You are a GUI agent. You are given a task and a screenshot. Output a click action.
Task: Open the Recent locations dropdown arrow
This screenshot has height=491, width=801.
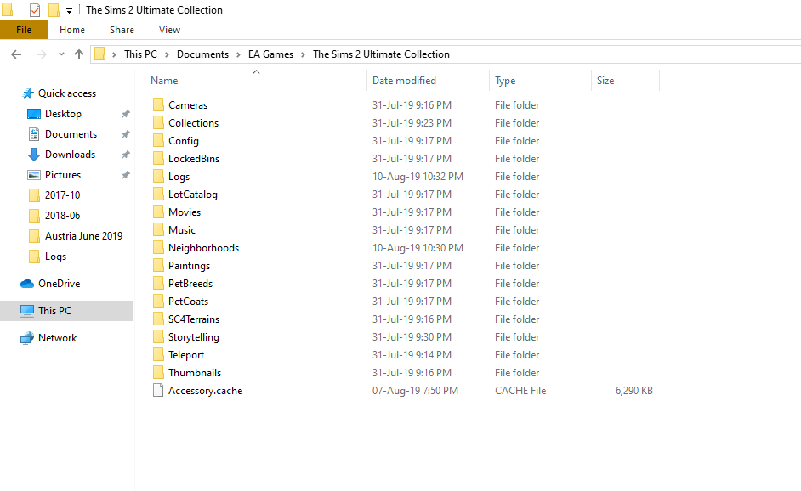(61, 54)
